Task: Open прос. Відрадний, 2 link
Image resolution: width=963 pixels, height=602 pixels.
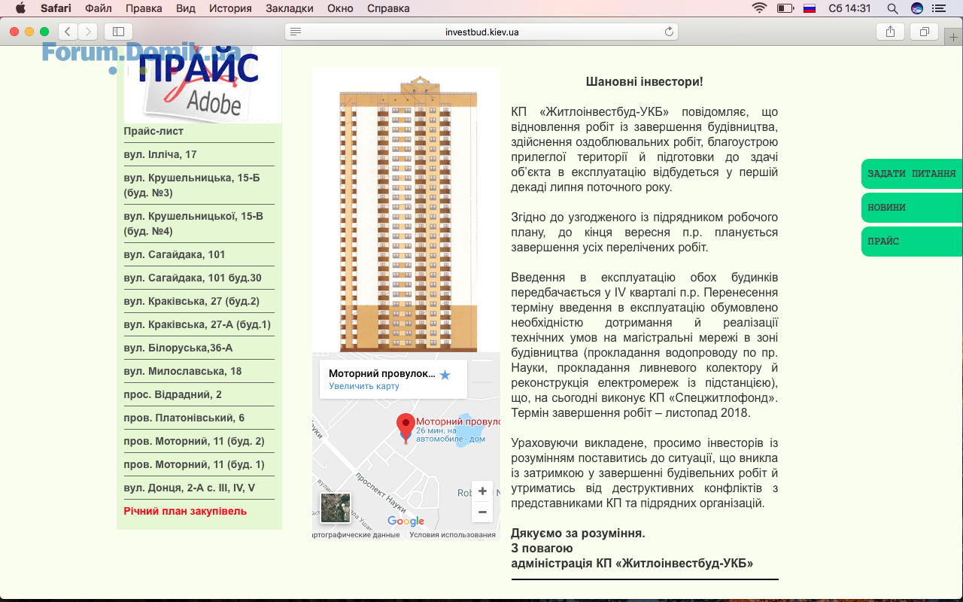Action: coord(173,394)
